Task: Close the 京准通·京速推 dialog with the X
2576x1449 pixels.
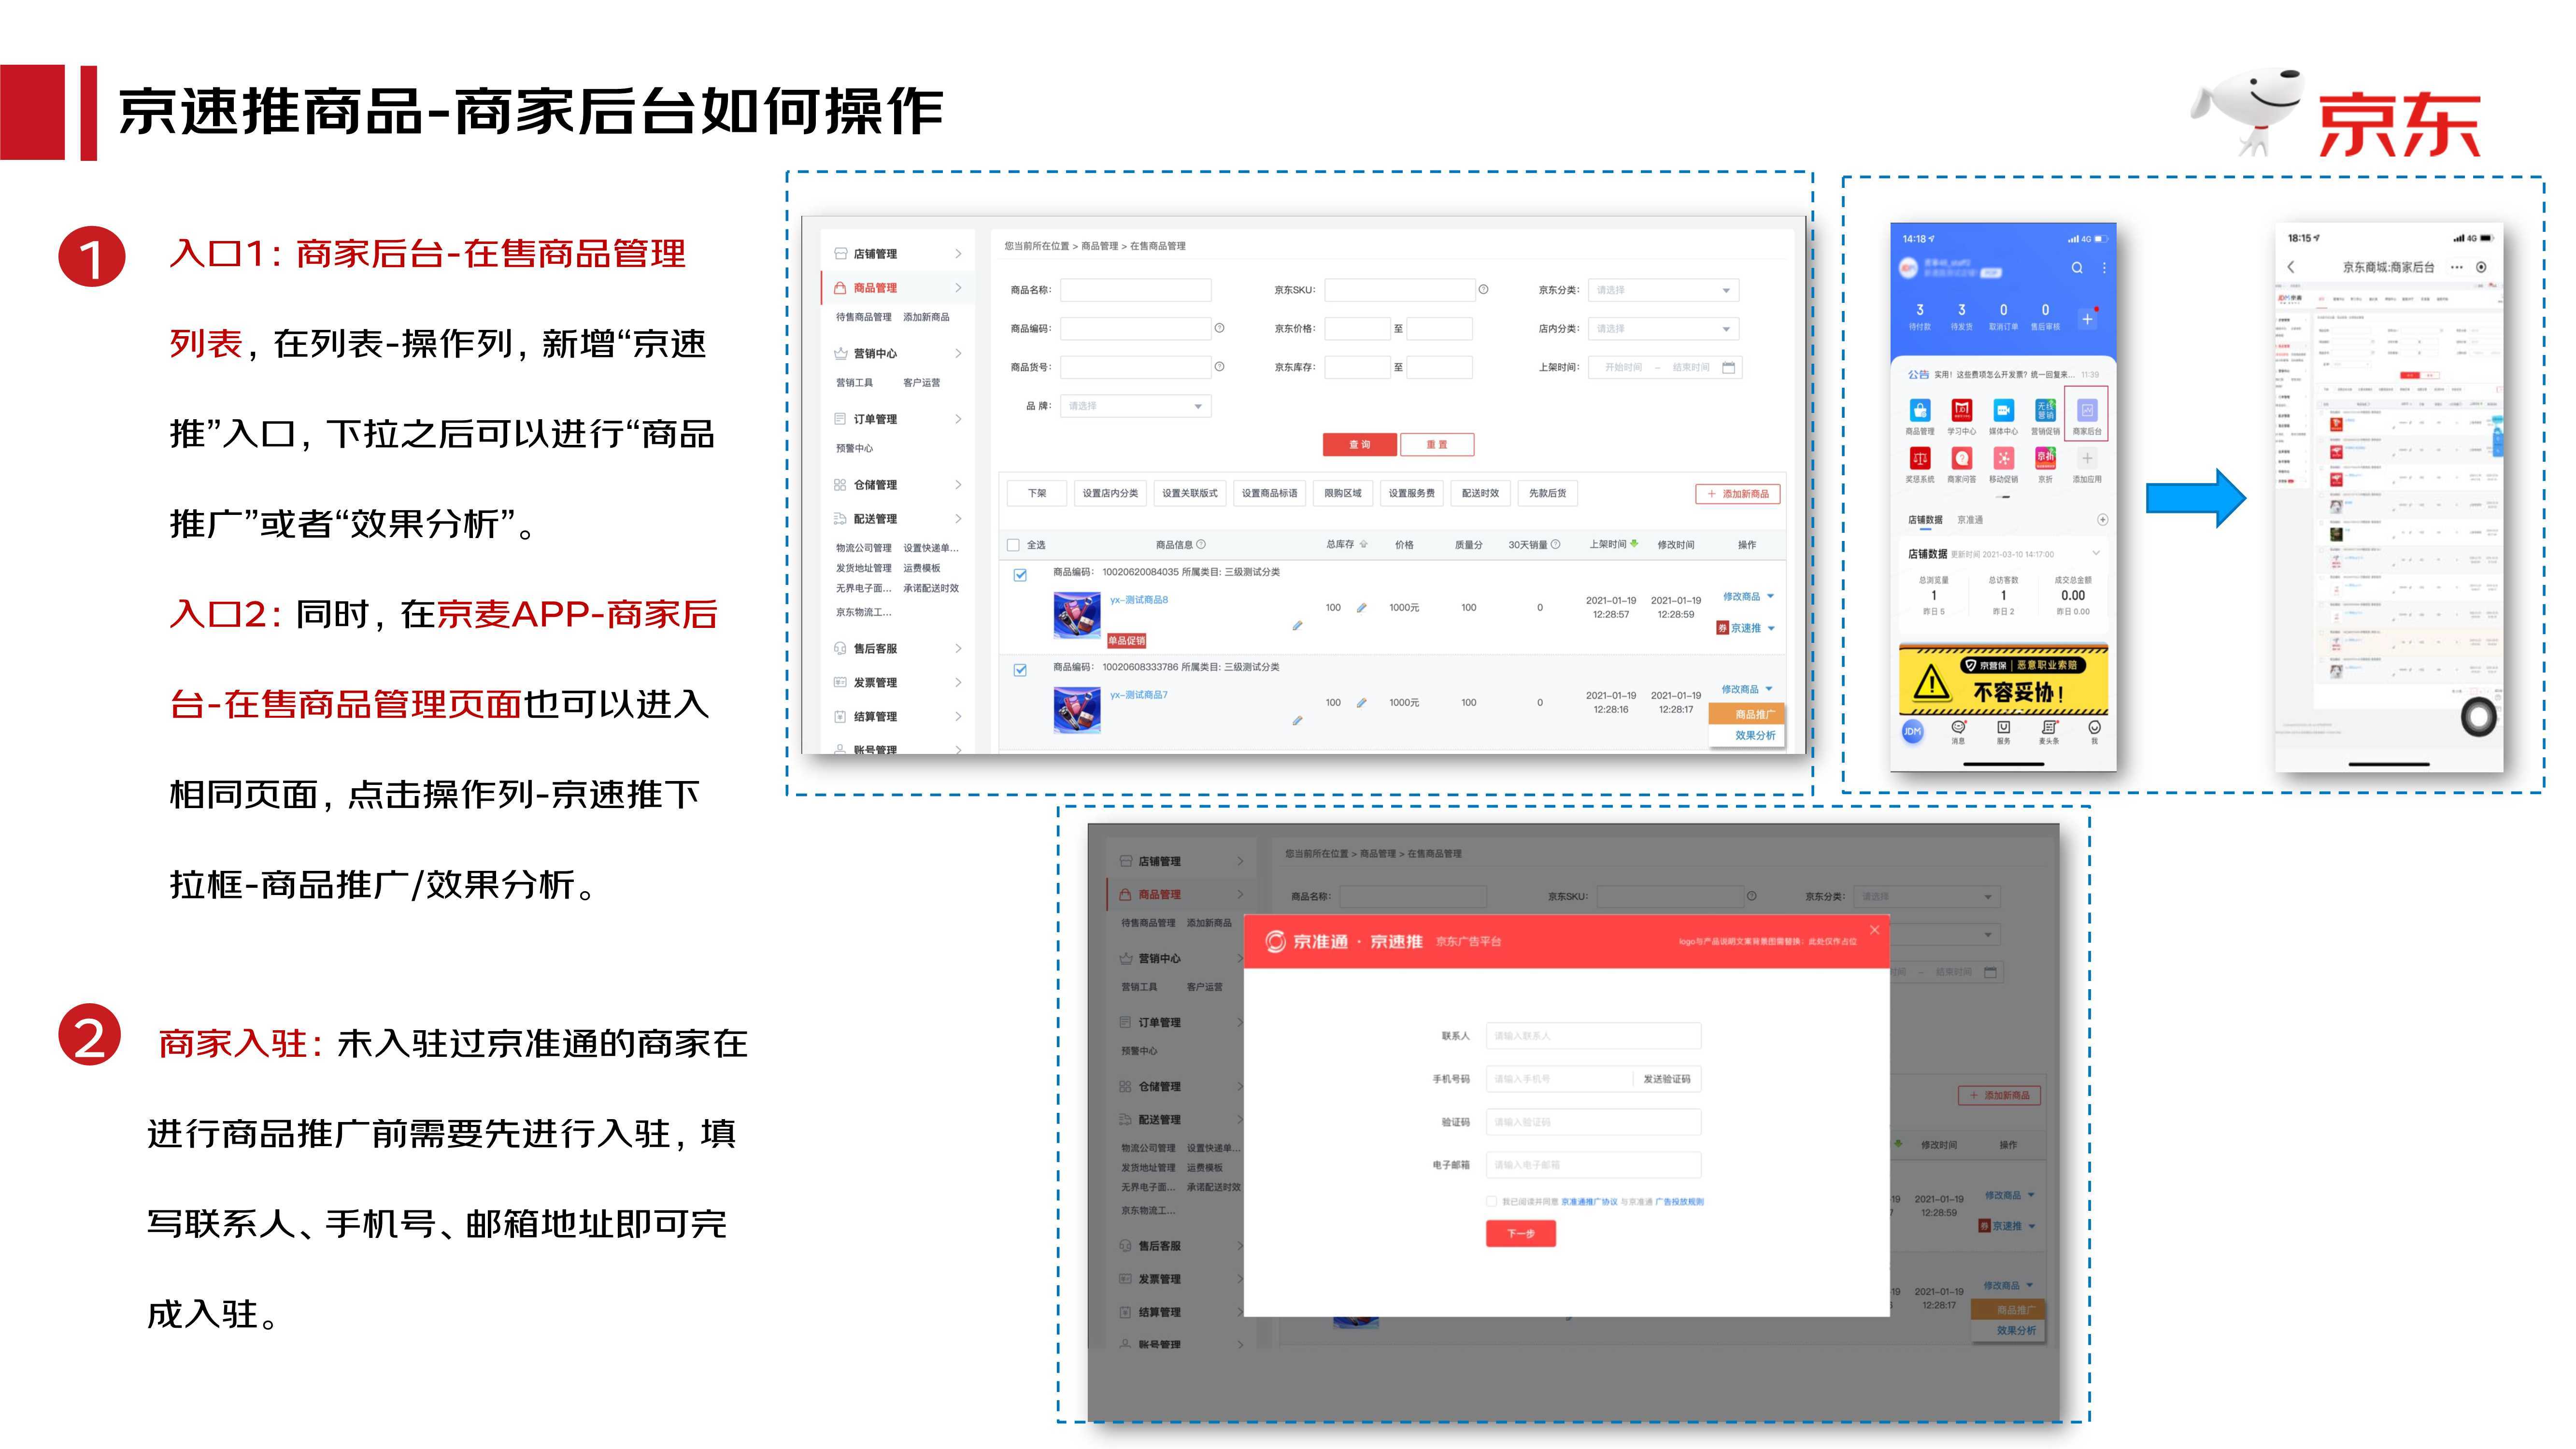Action: tap(1874, 930)
